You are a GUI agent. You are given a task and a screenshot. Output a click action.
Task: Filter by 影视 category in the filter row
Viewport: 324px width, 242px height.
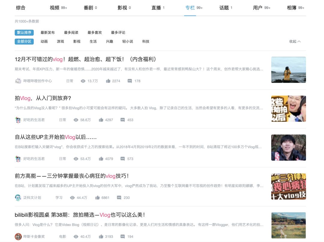pos(77,41)
